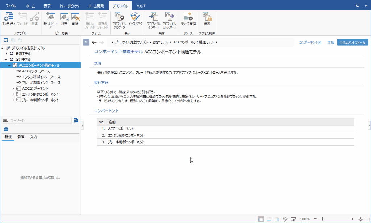Image resolution: width=371 pixels, height=223 pixels.
Task: Toggle the horizontal split view in status bar
Action: click(x=268, y=219)
